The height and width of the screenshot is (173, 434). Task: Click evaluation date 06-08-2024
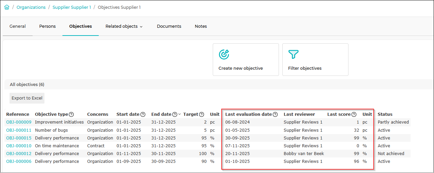(x=238, y=122)
